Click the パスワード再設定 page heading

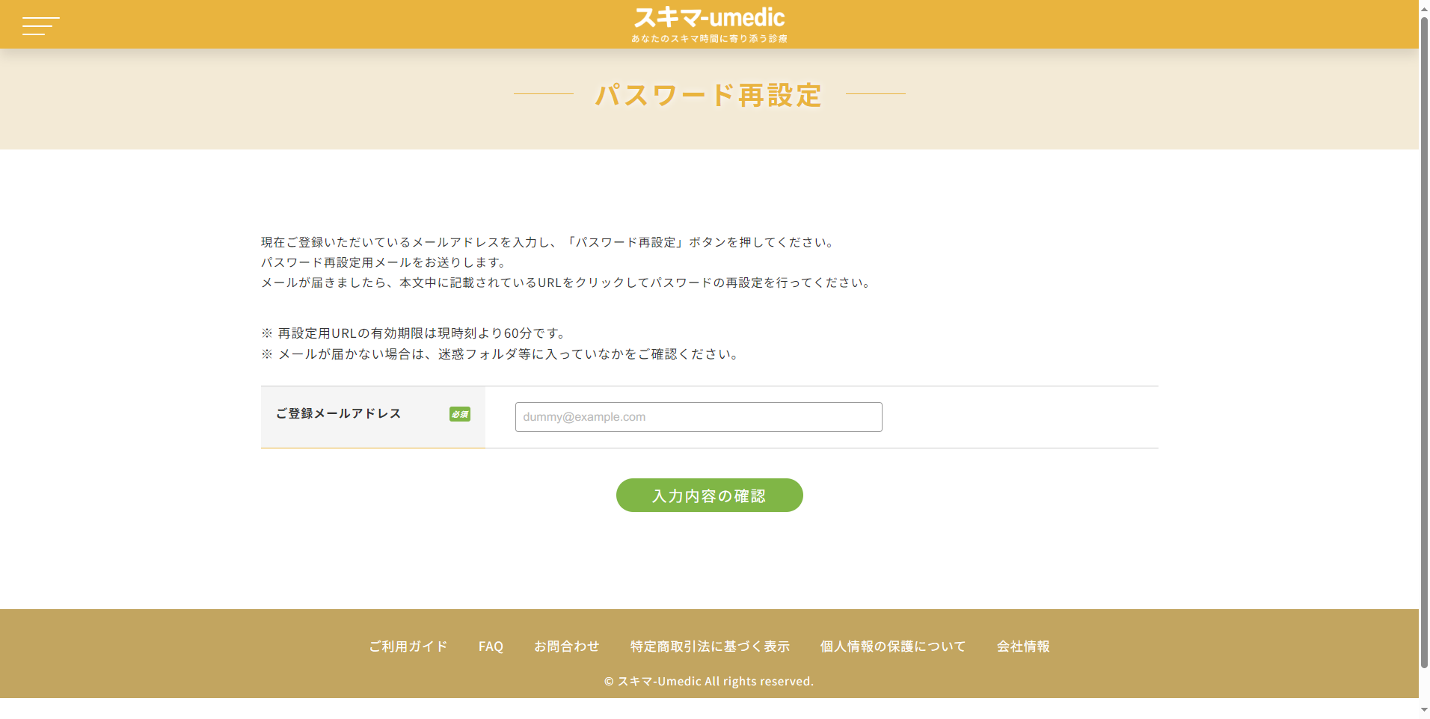(708, 96)
